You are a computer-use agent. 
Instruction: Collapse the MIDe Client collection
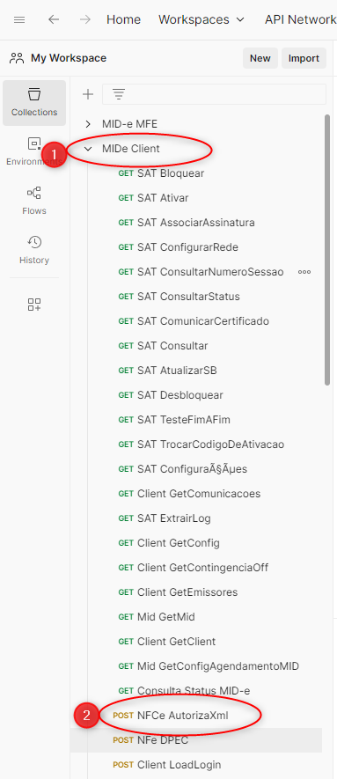88,149
